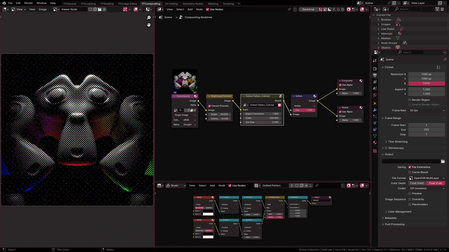Image resolution: width=449 pixels, height=252 pixels.
Task: Switch to the Geometry Nodes workspace tab
Action: pyautogui.click(x=193, y=4)
